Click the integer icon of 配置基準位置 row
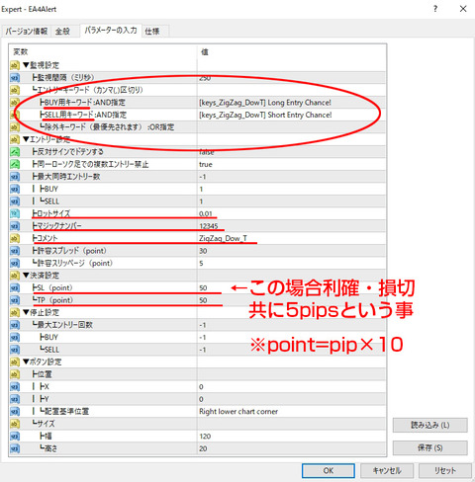475x482 pixels. [15, 411]
